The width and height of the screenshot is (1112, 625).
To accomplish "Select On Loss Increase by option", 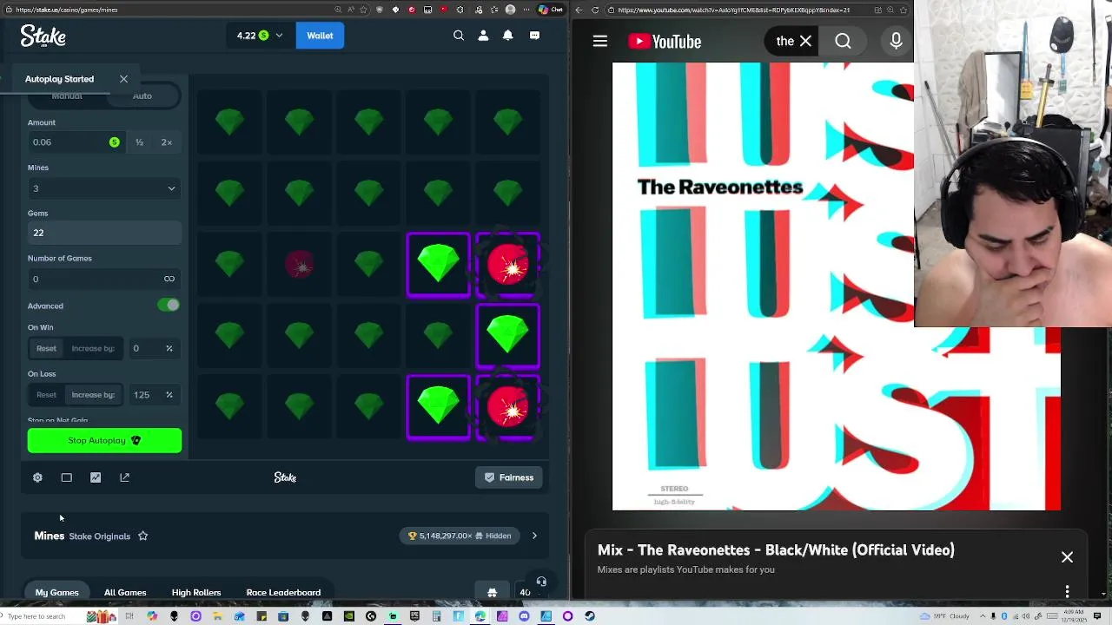I will (x=93, y=395).
